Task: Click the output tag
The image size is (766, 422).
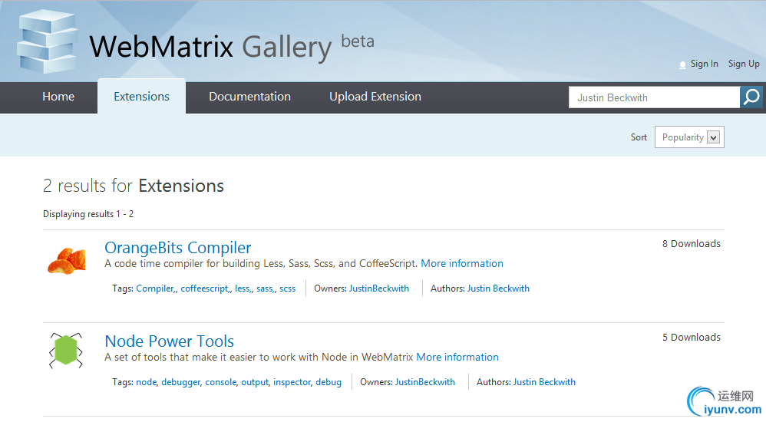Action: [255, 382]
